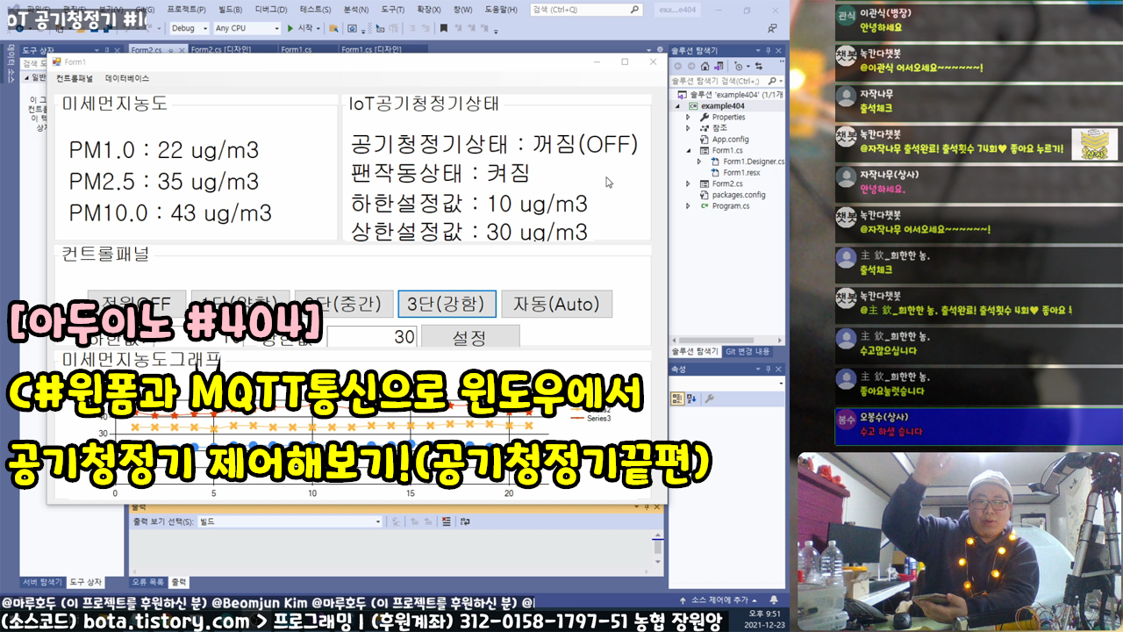
Task: Click the bookmark icon in the main toolbar
Action: (443, 28)
